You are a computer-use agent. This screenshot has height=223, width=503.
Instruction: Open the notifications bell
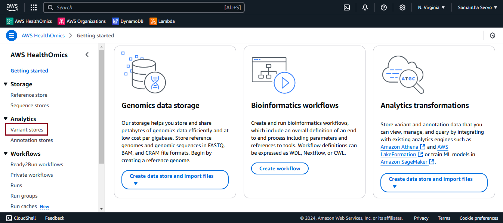pyautogui.click(x=365, y=7)
